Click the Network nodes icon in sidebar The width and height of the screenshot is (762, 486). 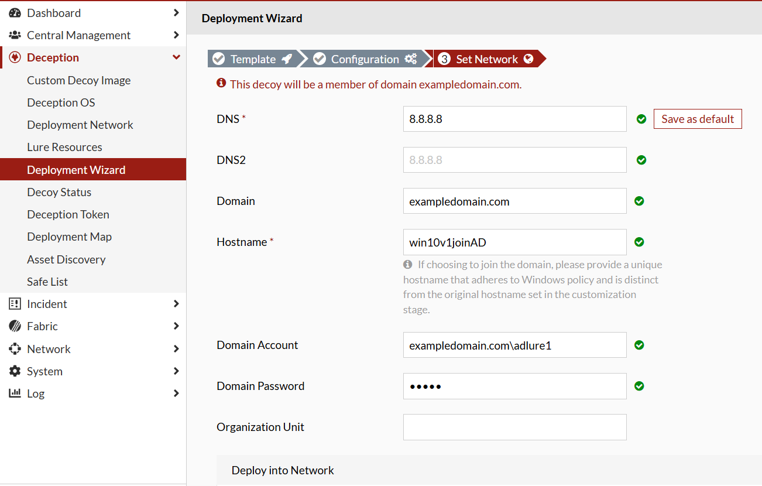point(15,349)
